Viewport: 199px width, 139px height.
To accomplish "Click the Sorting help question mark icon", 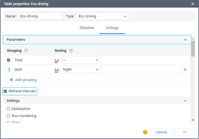I will (71, 51).
